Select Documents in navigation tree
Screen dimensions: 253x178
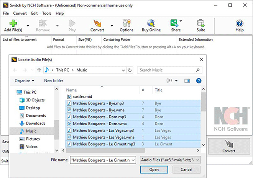(x=33, y=116)
